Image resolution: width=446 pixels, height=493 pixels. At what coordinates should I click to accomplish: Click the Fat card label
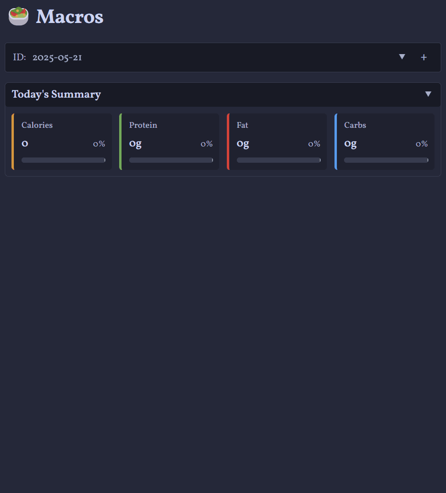pyautogui.click(x=242, y=125)
